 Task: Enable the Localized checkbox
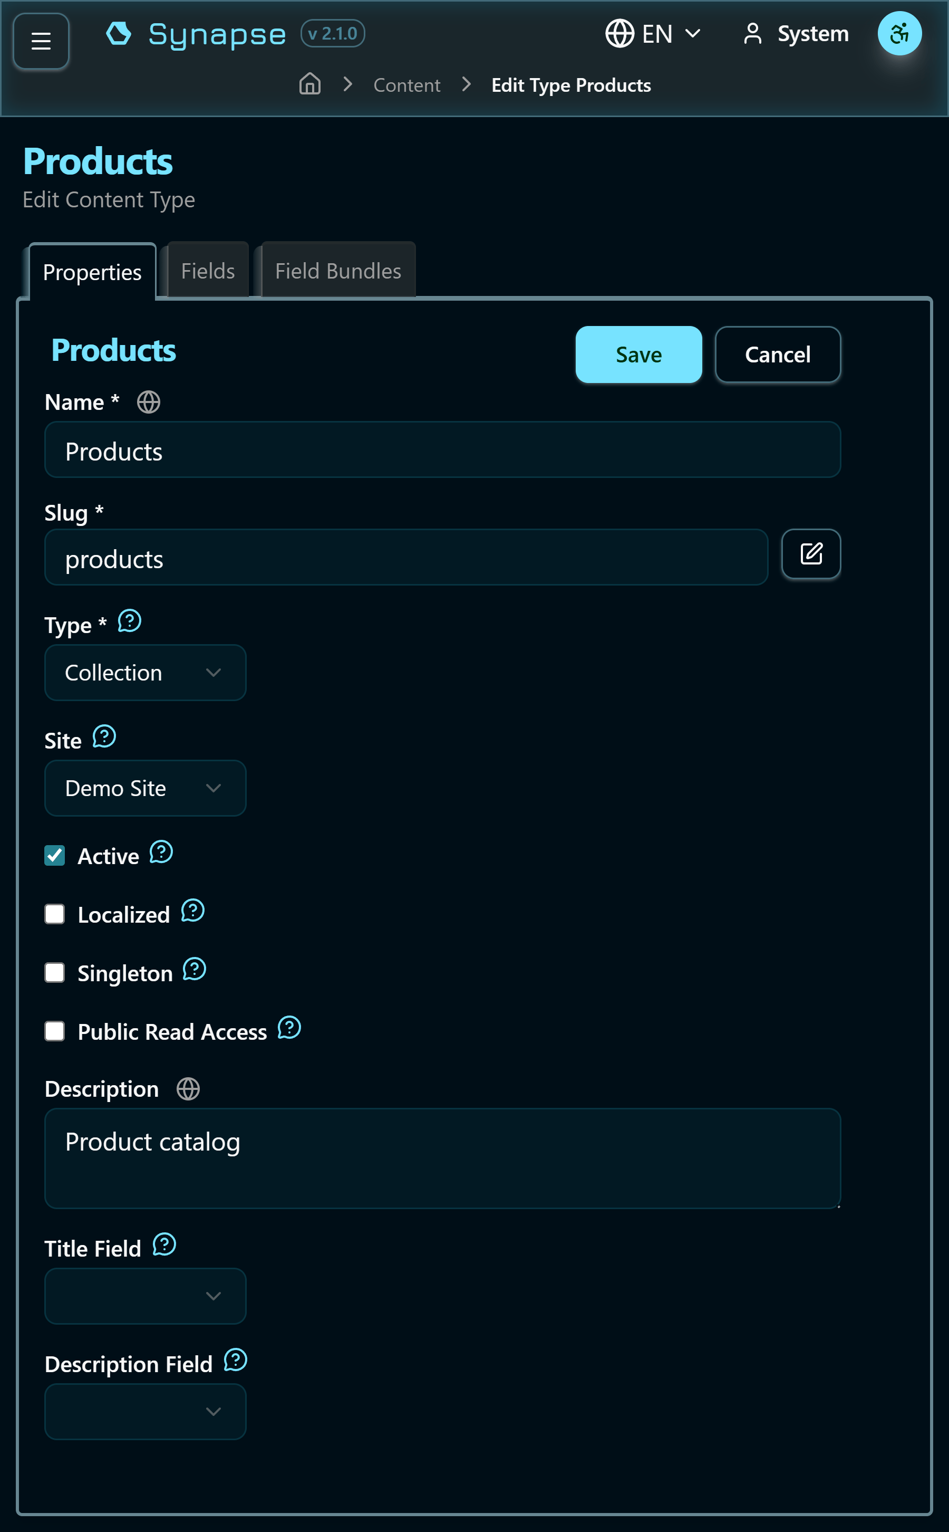point(55,914)
